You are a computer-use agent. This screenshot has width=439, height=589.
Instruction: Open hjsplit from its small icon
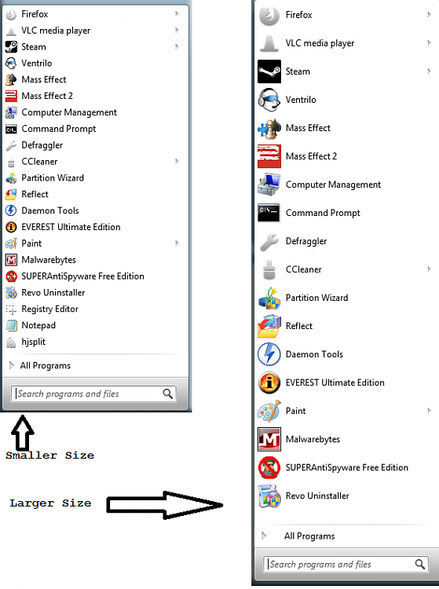pos(11,342)
